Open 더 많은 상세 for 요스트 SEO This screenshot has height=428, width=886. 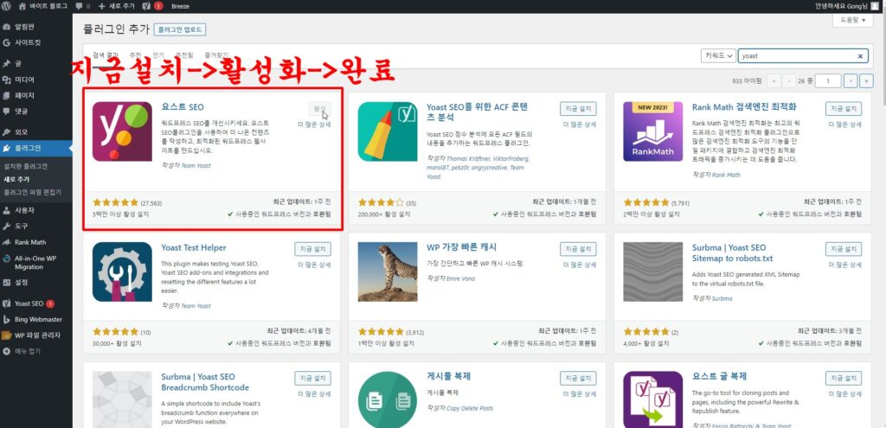314,125
